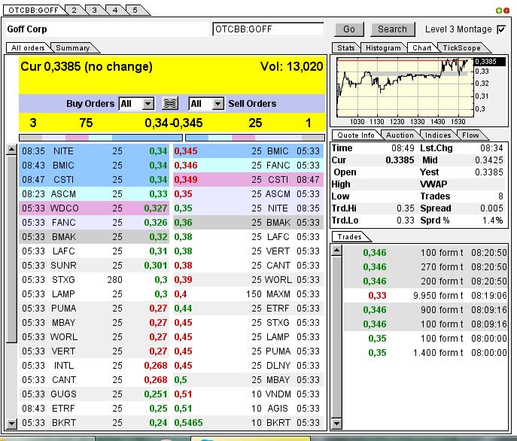Switch to workspace tab 2
This screenshot has height=441, width=517.
click(x=74, y=10)
